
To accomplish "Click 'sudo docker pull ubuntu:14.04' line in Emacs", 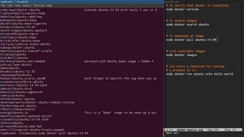I will [x=191, y=40].
